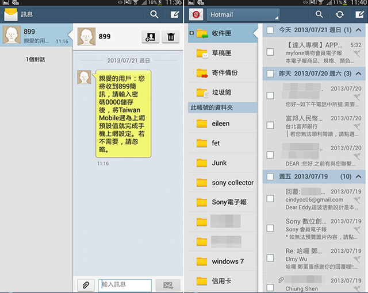Refresh the Hotmail inbox
This screenshot has width=368, height=293.
pyautogui.click(x=339, y=14)
